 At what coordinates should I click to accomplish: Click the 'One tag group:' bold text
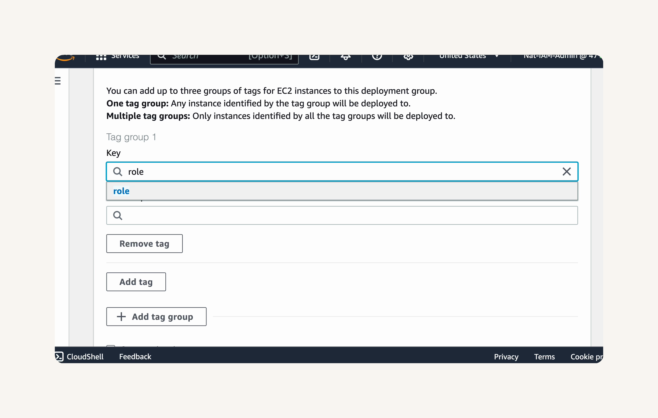click(137, 103)
